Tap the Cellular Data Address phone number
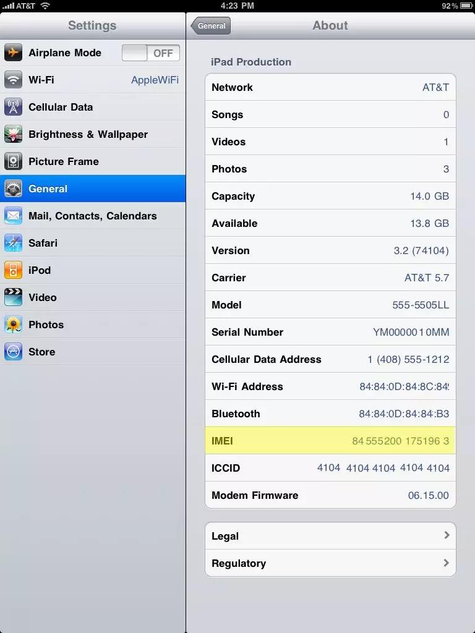The height and width of the screenshot is (633, 475). 408,359
